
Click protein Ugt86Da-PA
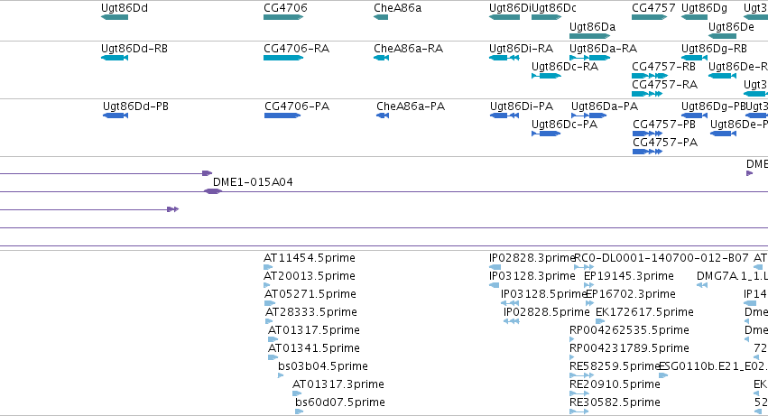[589, 116]
